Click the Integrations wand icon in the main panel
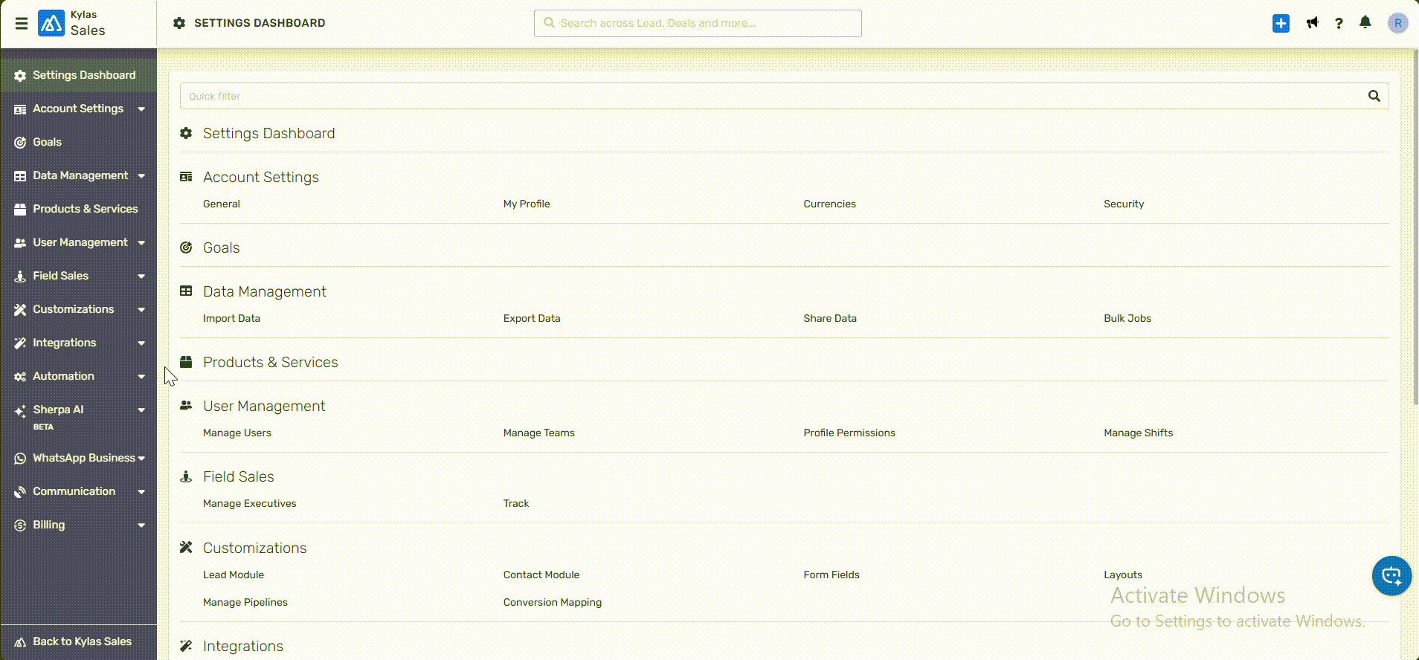 186,646
